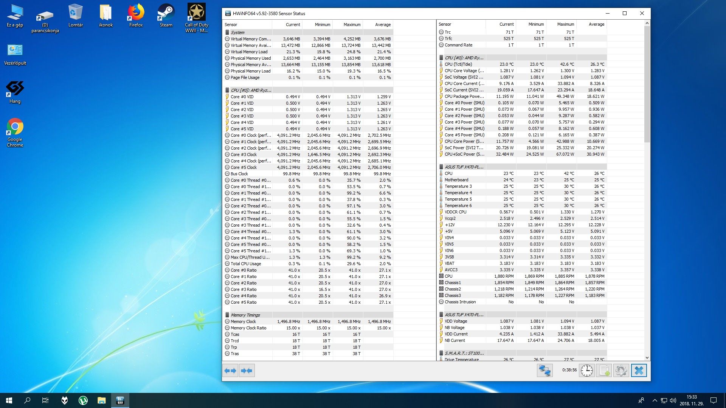Open File Explorer on taskbar
726x408 pixels.
pyautogui.click(x=102, y=400)
